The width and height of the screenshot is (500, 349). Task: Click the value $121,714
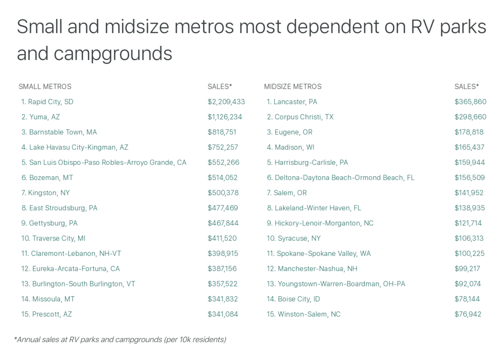point(468,223)
